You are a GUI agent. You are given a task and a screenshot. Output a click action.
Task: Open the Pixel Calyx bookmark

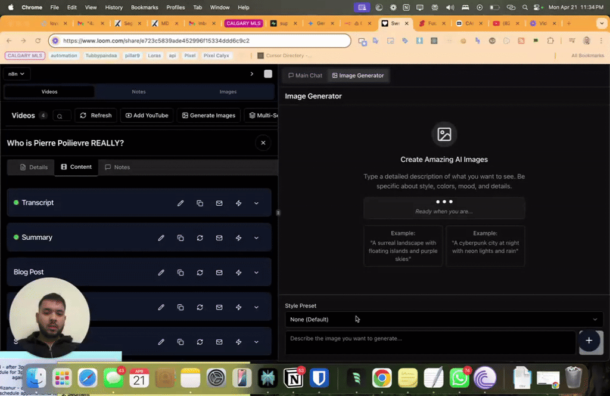coord(216,55)
